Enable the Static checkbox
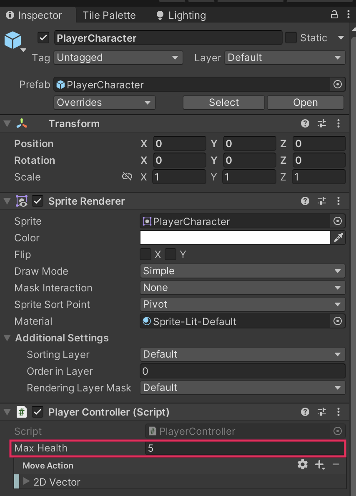Screen dimensions: 356x496 [291, 38]
